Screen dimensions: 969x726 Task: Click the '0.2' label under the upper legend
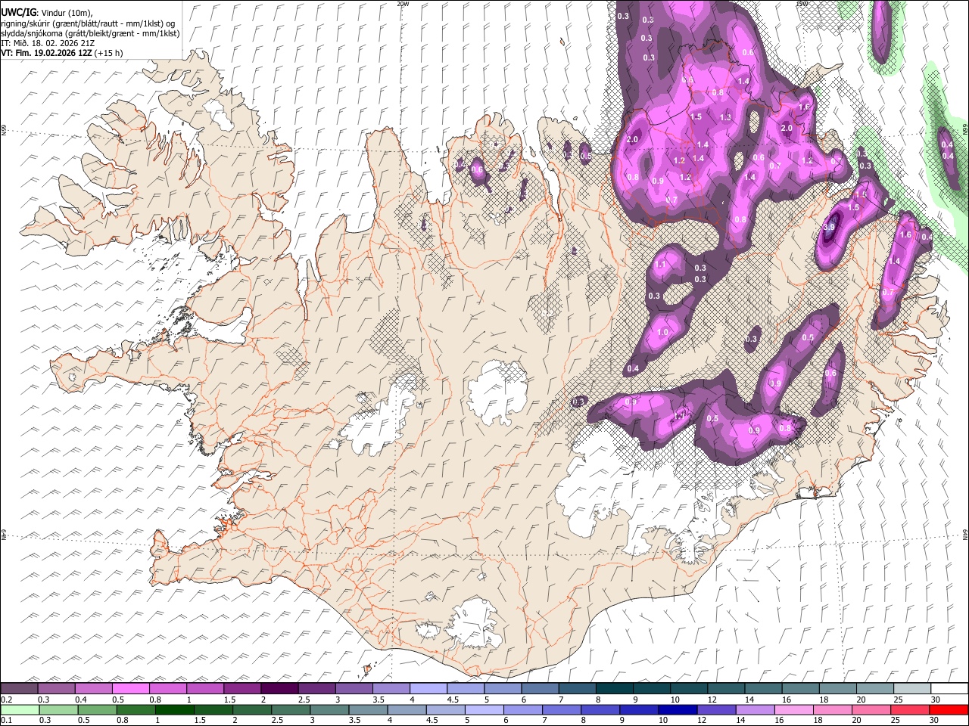6,700
